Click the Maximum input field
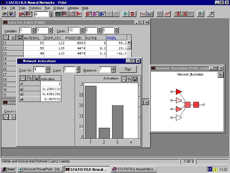The height and width of the screenshot is (173, 230). (x=105, y=70)
